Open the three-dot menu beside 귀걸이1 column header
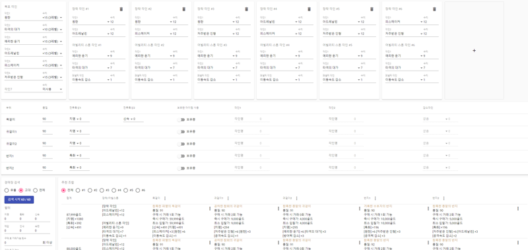This screenshot has height=250, width=528. [228, 199]
